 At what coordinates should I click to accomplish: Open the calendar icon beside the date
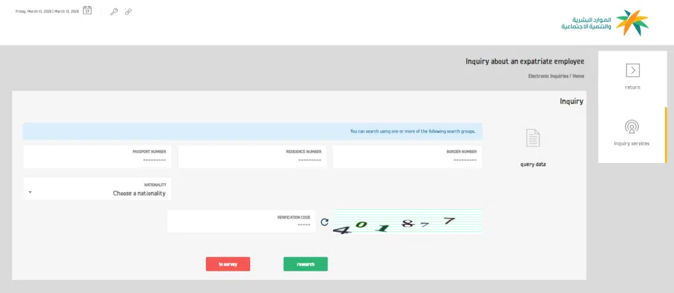[x=87, y=11]
